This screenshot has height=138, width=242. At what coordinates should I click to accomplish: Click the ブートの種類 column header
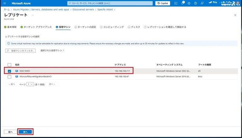[204, 65]
